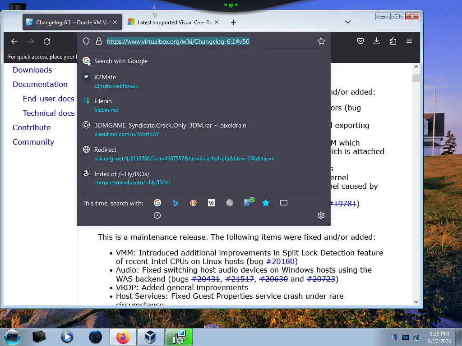Open the Pocket save icon
The width and height of the screenshot is (462, 346).
click(360, 41)
